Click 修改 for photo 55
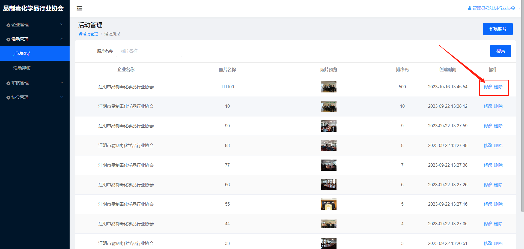The height and width of the screenshot is (249, 524). point(488,204)
